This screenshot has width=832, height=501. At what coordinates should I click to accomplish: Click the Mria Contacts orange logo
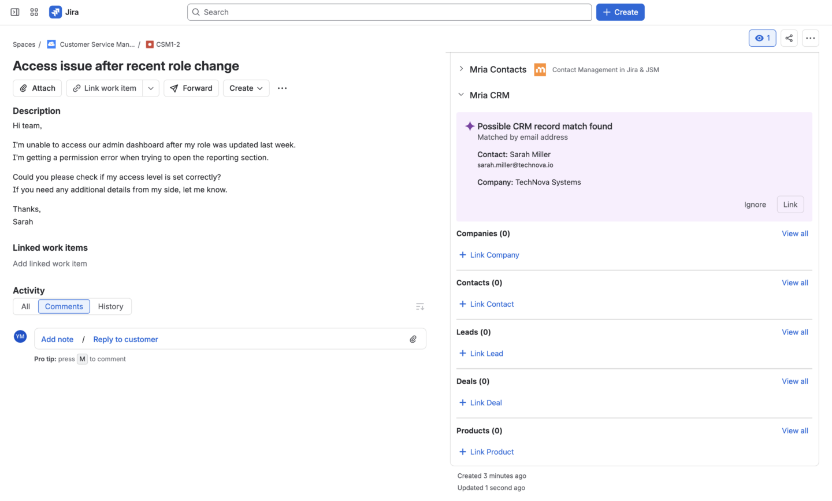540,70
